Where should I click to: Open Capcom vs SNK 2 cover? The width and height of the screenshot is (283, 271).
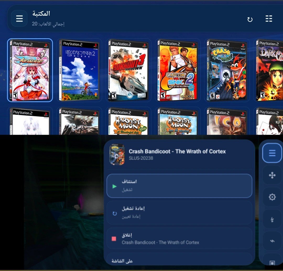tap(178, 70)
